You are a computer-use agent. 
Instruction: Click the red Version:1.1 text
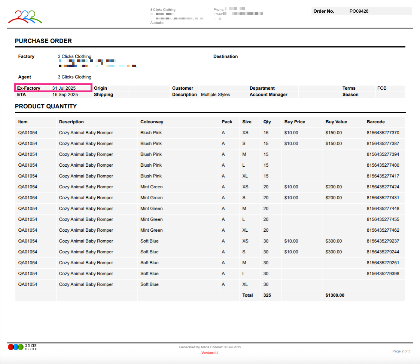(210, 353)
